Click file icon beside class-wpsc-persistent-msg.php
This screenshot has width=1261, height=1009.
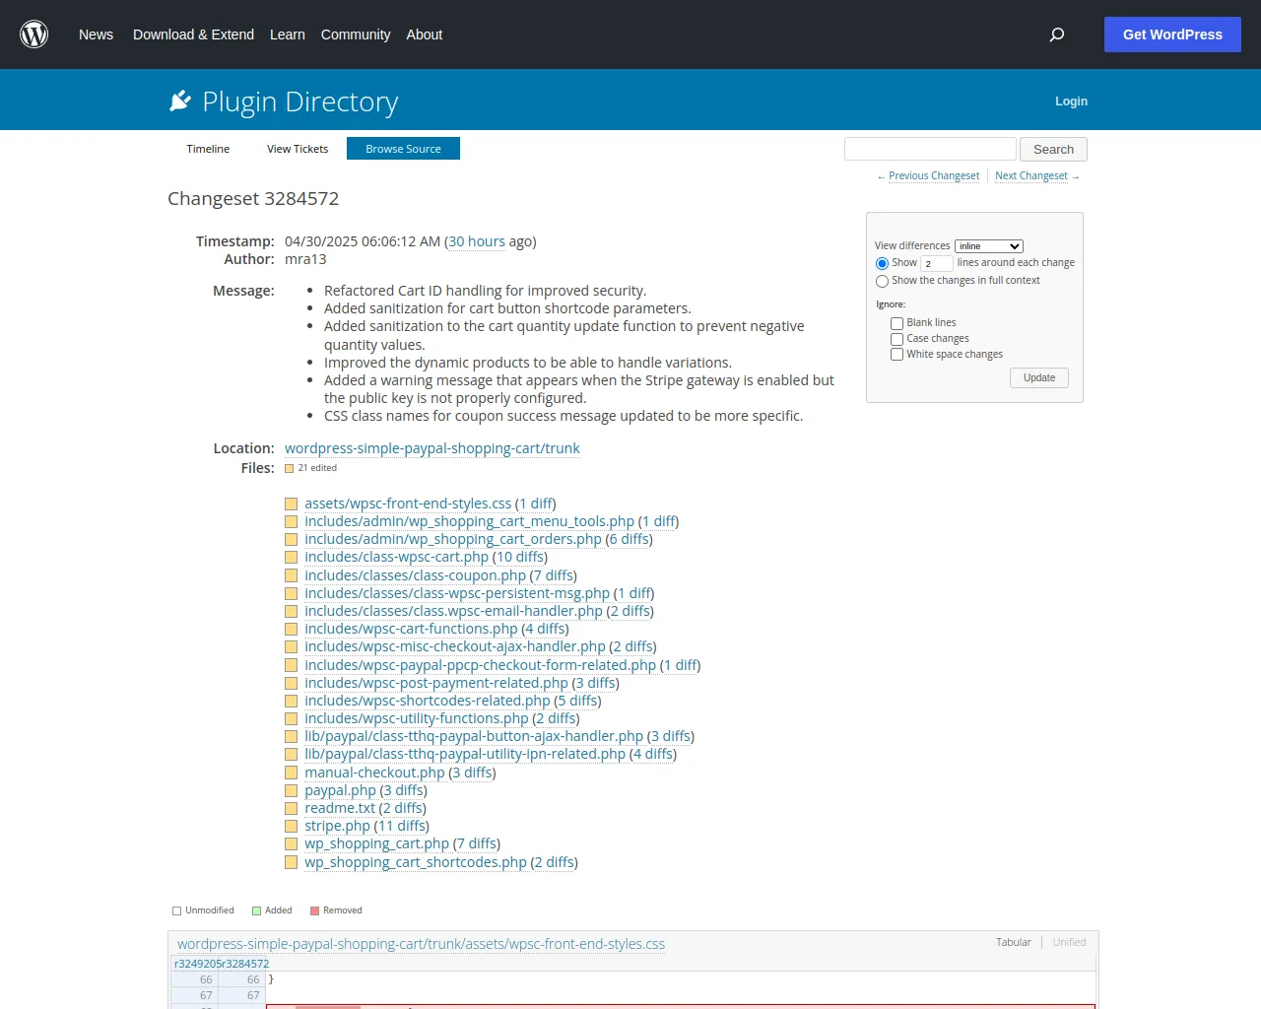click(x=291, y=593)
